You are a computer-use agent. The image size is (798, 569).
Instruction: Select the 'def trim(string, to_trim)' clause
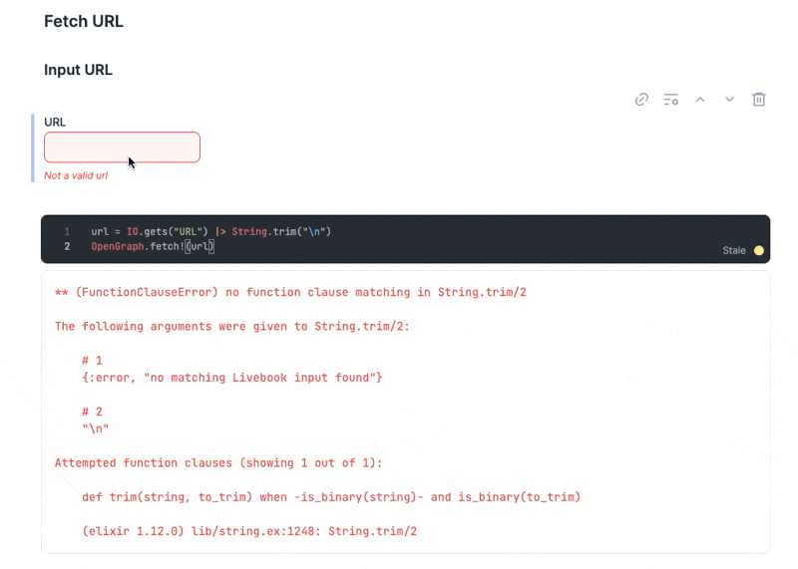pos(331,497)
